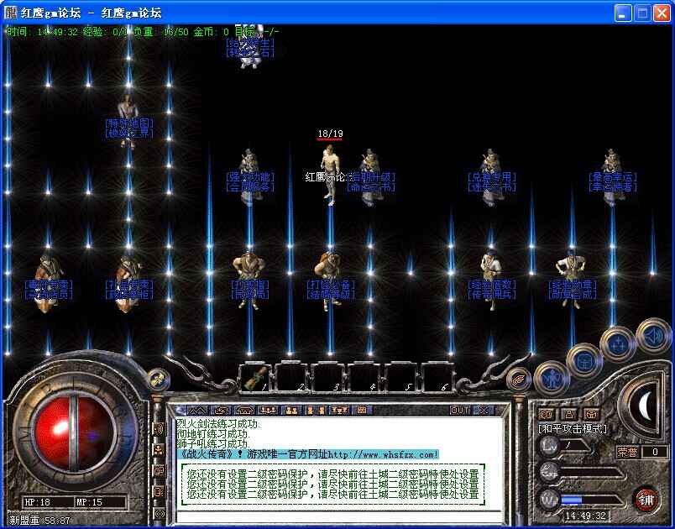Switch the 和平攻击模式 attack mode label
This screenshot has height=529, width=675.
tap(573, 429)
